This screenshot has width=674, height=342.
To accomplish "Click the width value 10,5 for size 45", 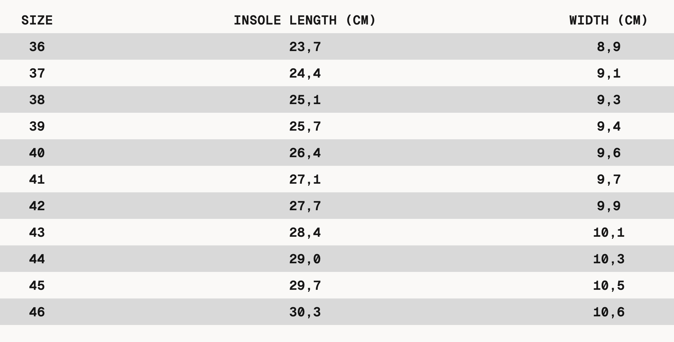I will click(609, 285).
